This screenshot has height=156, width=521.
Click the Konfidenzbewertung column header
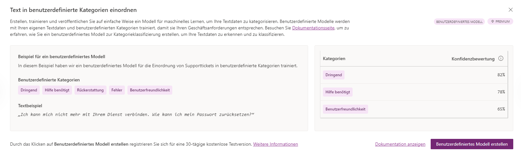(473, 59)
